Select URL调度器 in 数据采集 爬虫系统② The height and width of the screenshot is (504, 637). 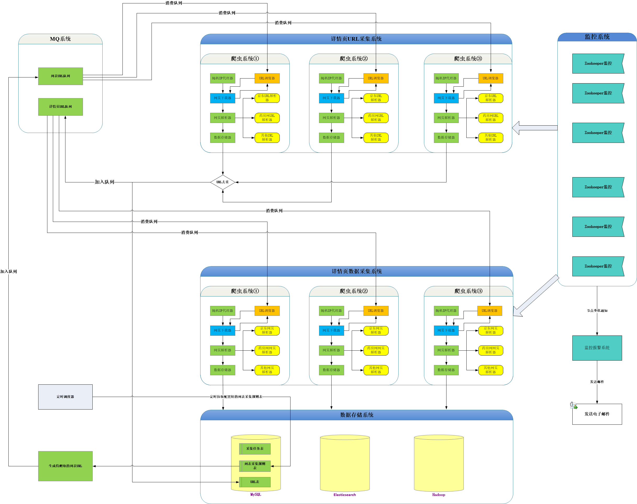coord(376,311)
